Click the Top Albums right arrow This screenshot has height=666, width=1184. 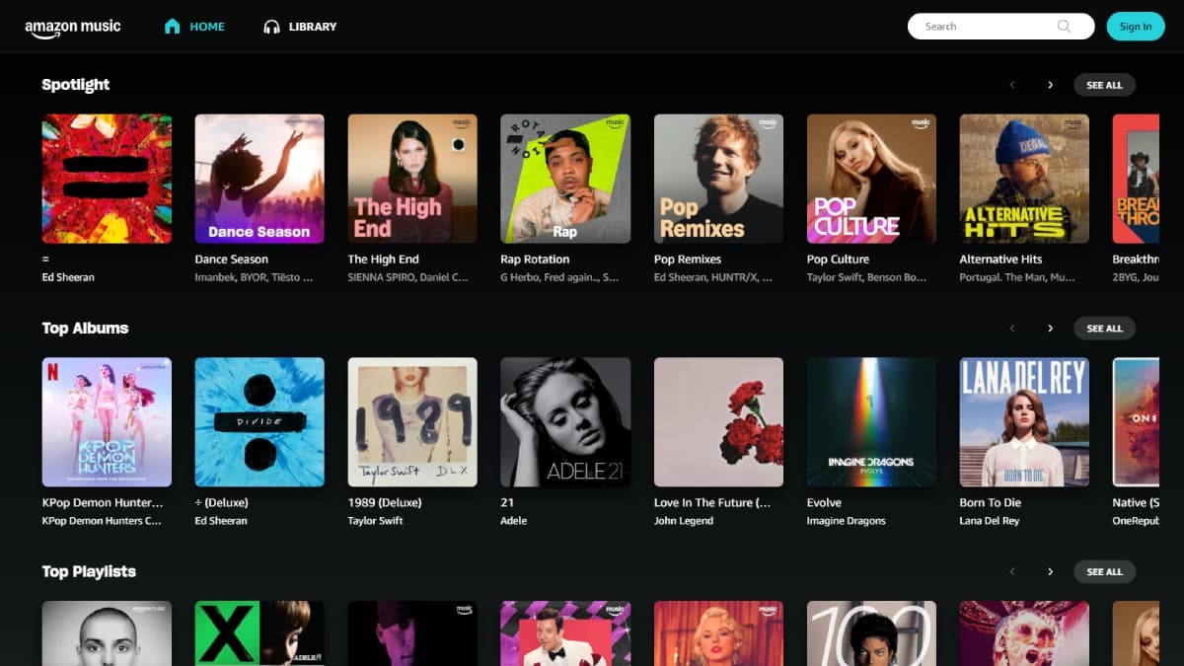(x=1049, y=328)
